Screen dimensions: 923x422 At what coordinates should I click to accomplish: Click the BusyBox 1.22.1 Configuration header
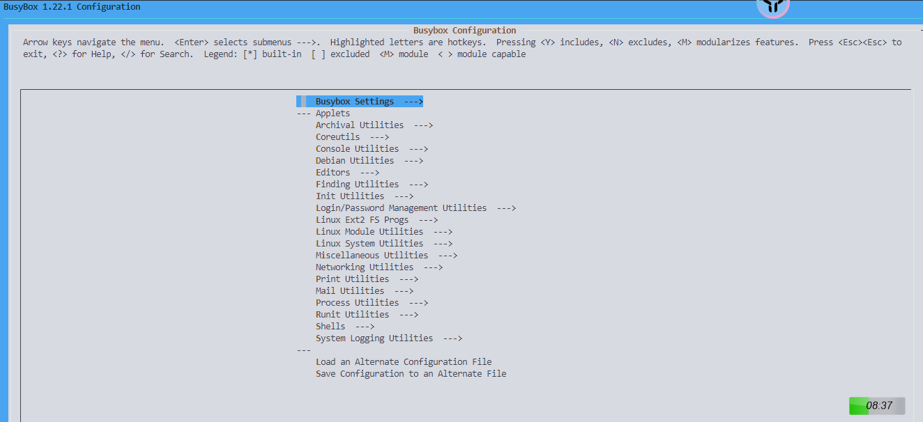coord(72,7)
